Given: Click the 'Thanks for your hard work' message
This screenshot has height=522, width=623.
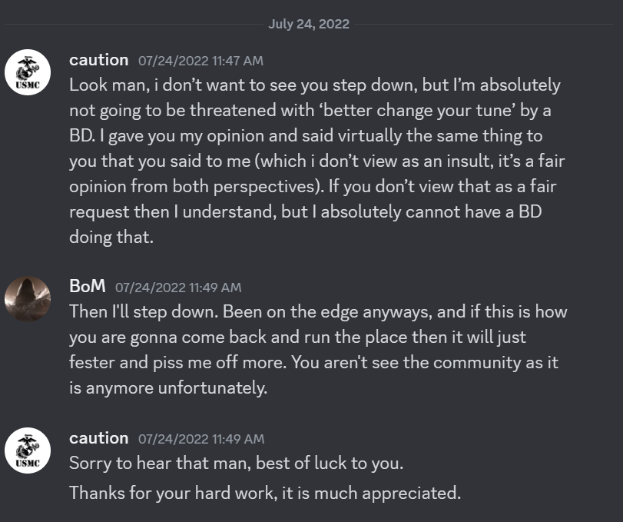Looking at the screenshot, I should [x=265, y=493].
